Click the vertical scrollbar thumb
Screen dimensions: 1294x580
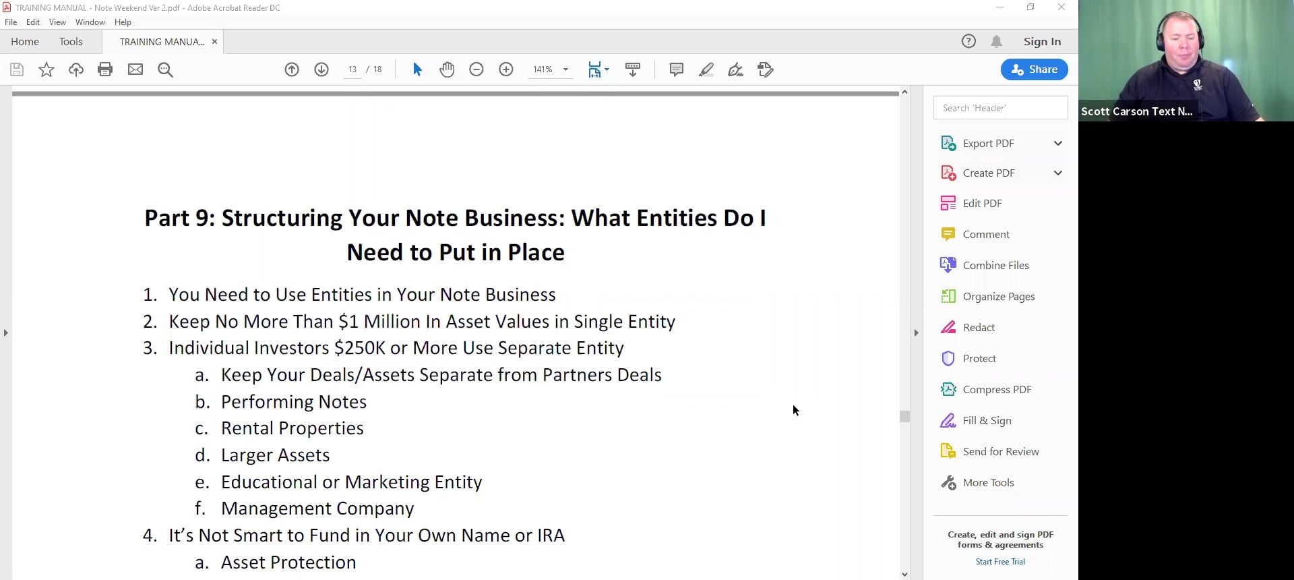pyautogui.click(x=904, y=416)
